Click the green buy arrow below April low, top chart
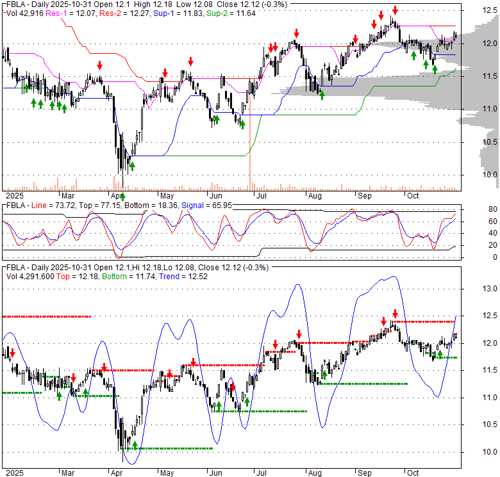Image resolution: width=500 pixels, height=477 pixels. [x=122, y=196]
